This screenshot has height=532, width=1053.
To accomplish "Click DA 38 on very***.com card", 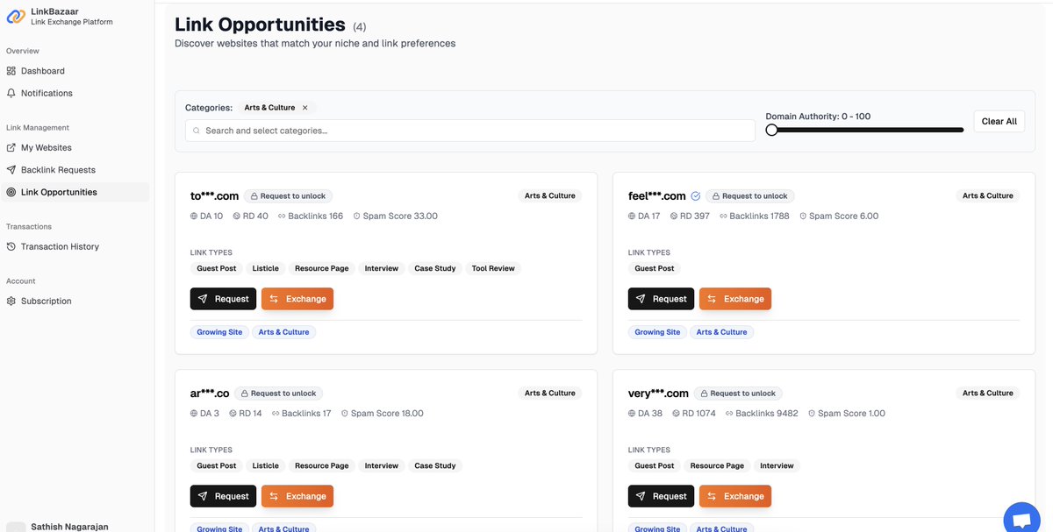I will click(x=645, y=414).
